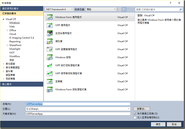Viewport: 185px width, 129px height.
Task: Open the 已安裝的範本 section
Action: point(22,13)
